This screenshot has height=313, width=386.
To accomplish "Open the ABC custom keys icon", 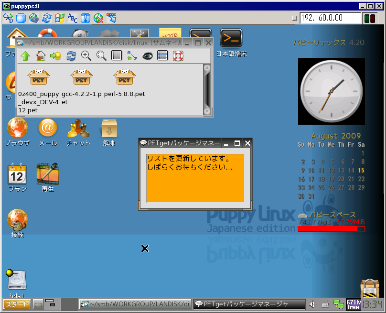I will pos(73,18).
